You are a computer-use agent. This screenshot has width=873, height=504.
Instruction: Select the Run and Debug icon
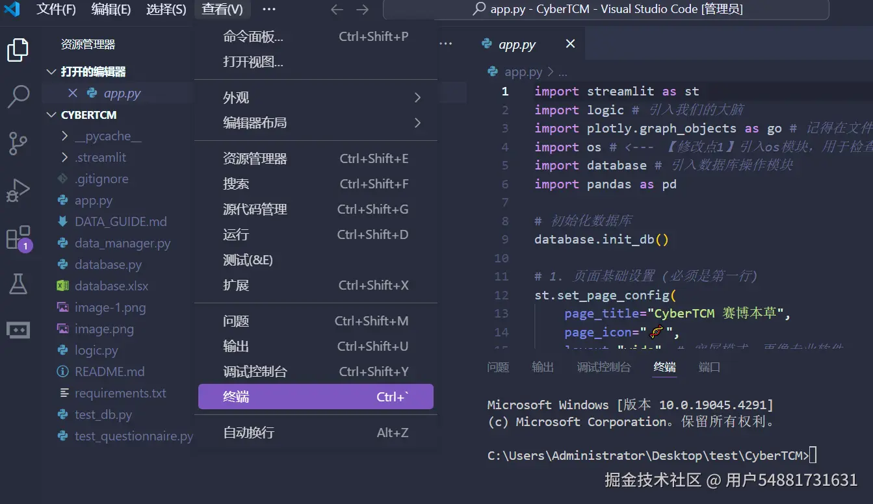coord(18,190)
